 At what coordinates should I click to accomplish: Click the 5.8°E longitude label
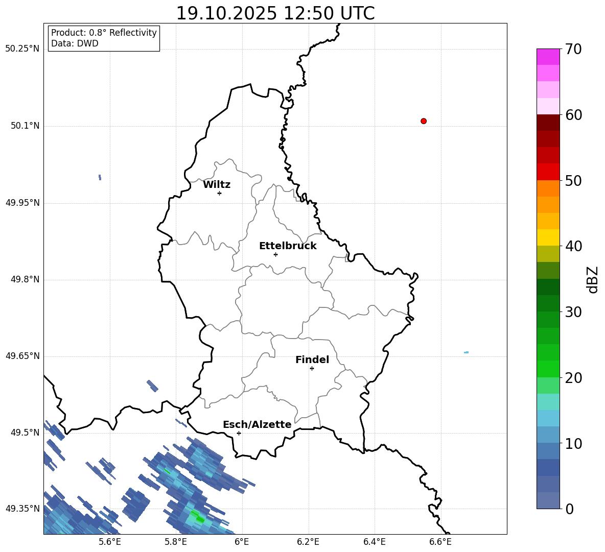[x=176, y=542]
